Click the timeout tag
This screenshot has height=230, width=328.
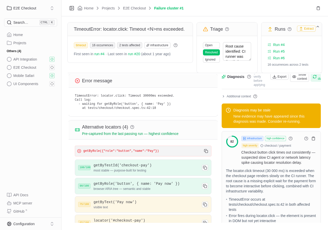(x=81, y=45)
